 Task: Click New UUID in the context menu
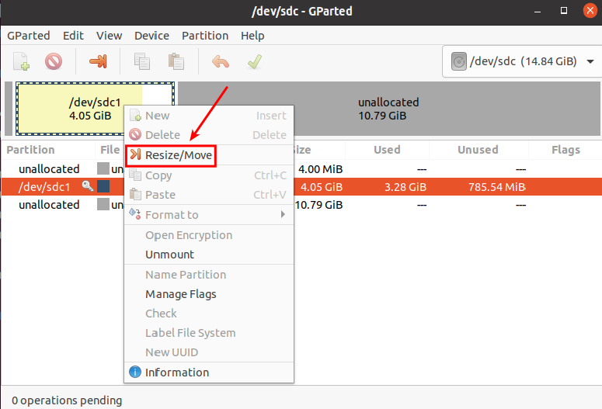pyautogui.click(x=209, y=352)
